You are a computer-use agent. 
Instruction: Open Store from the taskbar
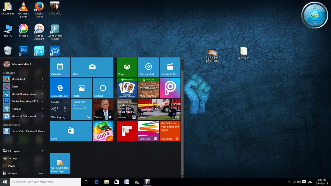point(116,182)
